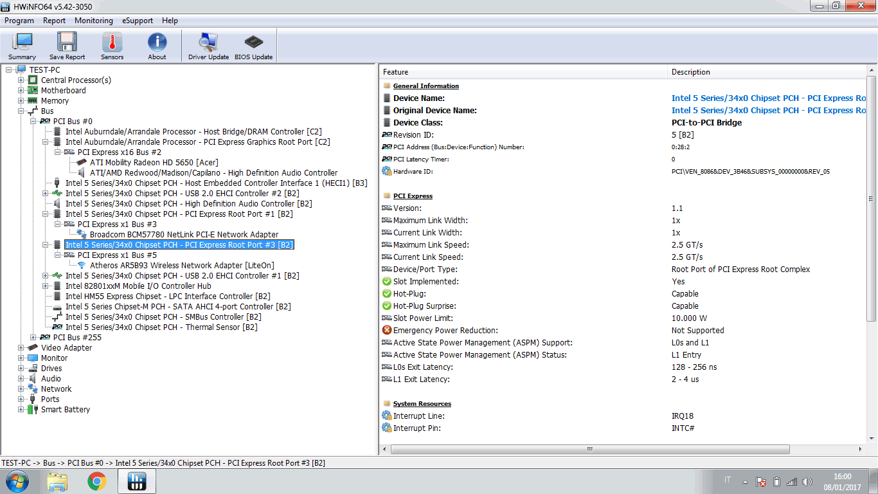
Task: Expand the Drives tree node
Action: [x=21, y=368]
